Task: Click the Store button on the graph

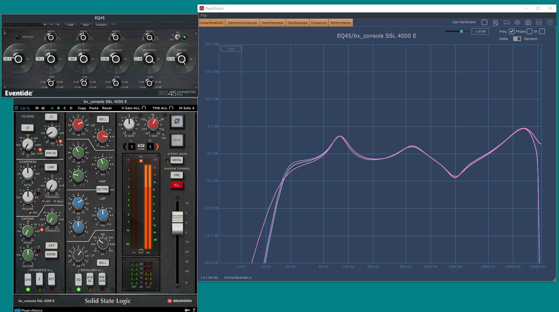Action: coord(231,49)
